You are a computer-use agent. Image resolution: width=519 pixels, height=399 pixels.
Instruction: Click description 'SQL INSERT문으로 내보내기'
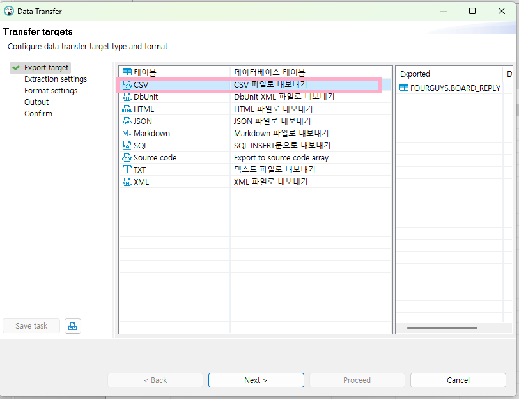pos(282,145)
